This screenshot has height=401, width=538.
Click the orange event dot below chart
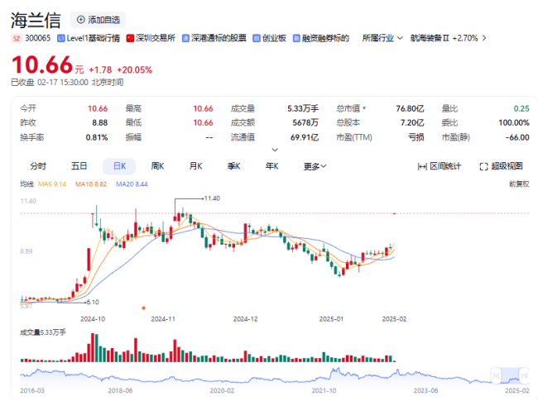pyautogui.click(x=143, y=308)
